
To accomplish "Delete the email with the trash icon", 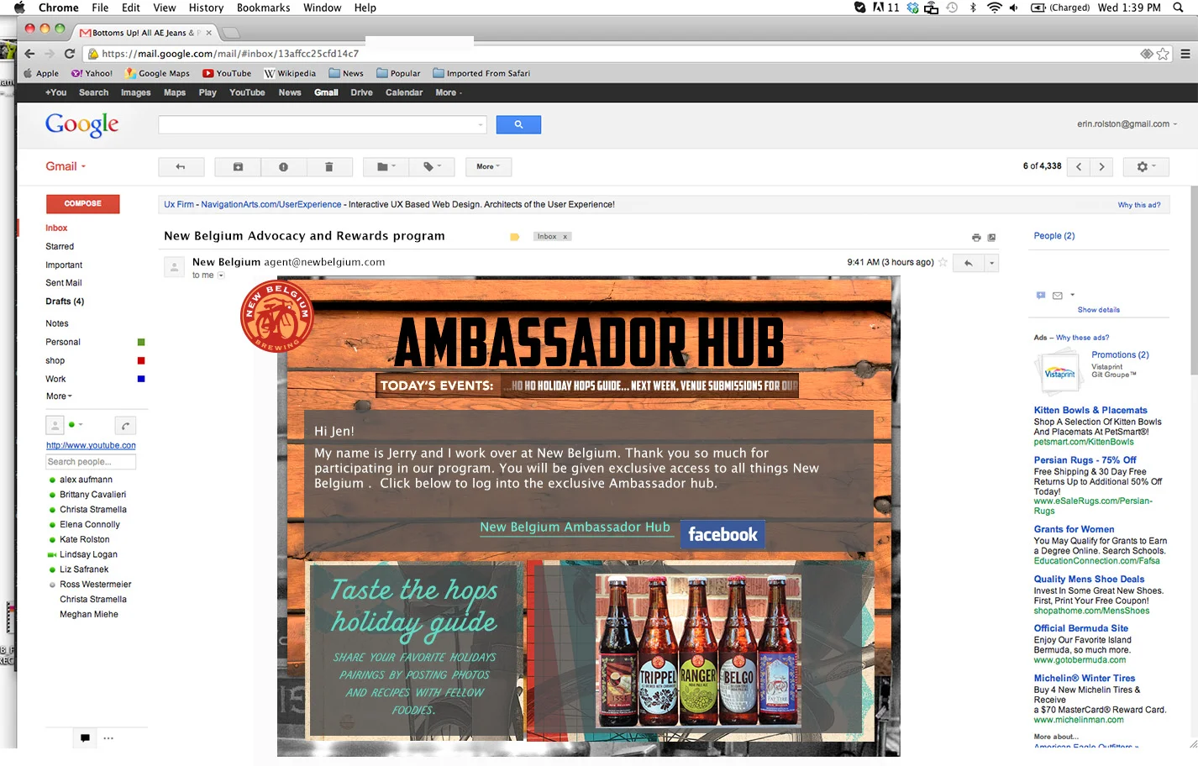I will point(329,166).
